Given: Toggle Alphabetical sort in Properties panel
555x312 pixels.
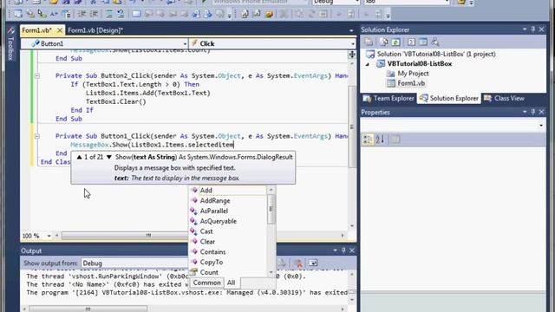Looking at the screenshot, I should tap(380, 140).
